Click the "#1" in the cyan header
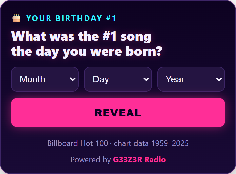 point(111,18)
